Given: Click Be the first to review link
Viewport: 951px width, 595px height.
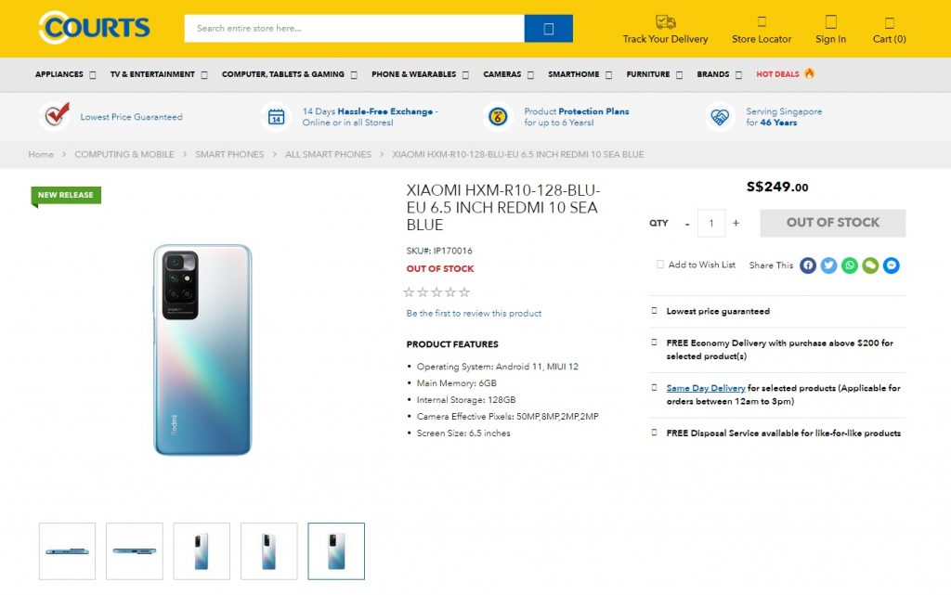Looking at the screenshot, I should point(474,314).
